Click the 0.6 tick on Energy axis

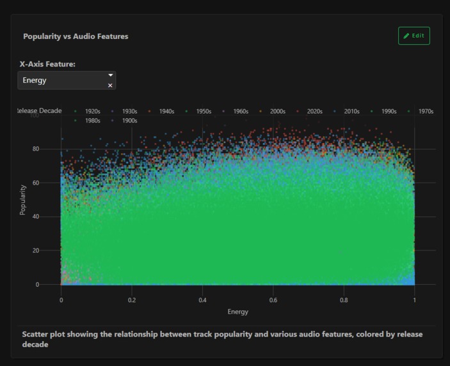click(x=273, y=300)
